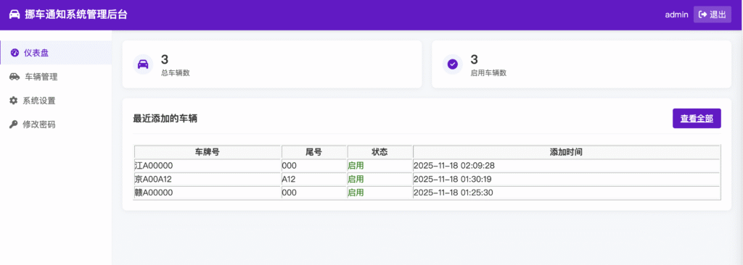Click the number 3 above 启用车辆数

475,59
